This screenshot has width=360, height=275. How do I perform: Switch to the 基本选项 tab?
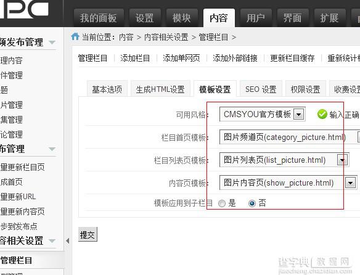pos(107,89)
